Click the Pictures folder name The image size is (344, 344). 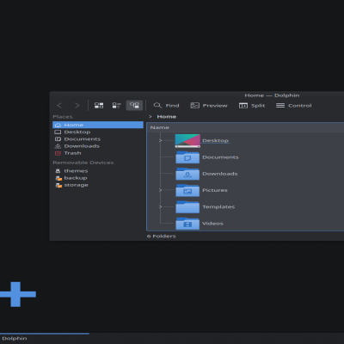click(215, 190)
